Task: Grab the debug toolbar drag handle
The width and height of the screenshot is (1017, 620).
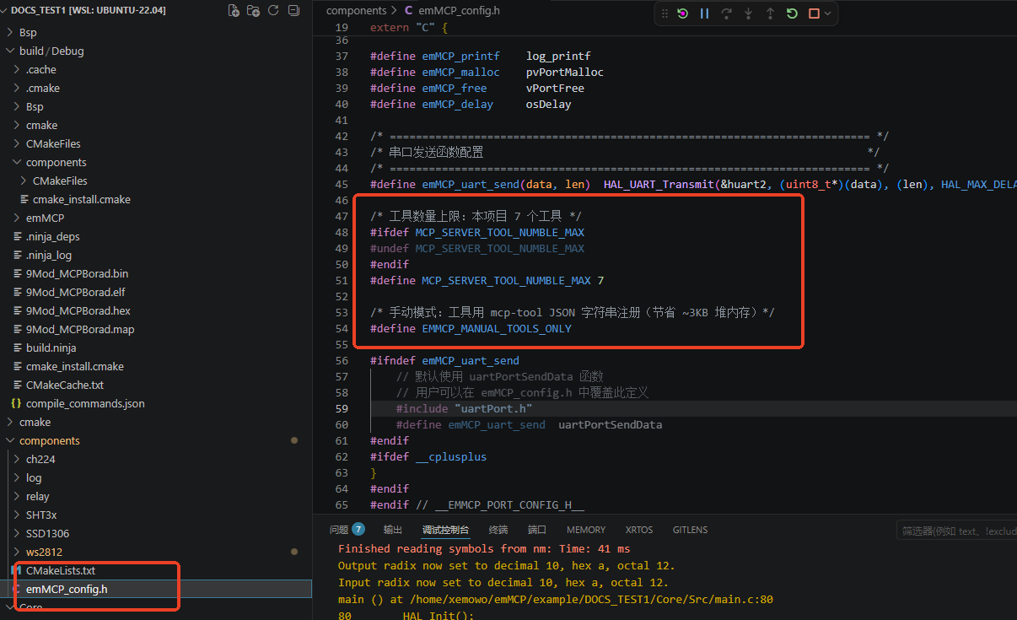Action: pos(665,13)
